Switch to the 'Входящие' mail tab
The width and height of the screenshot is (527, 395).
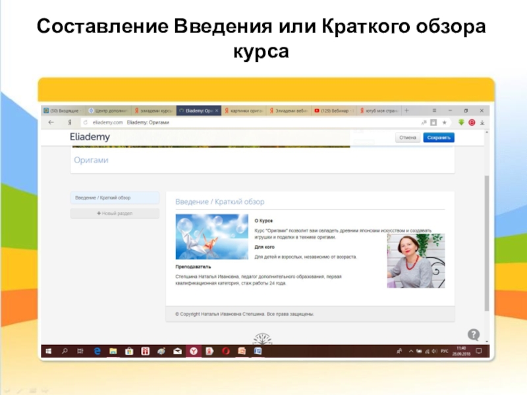[63, 111]
